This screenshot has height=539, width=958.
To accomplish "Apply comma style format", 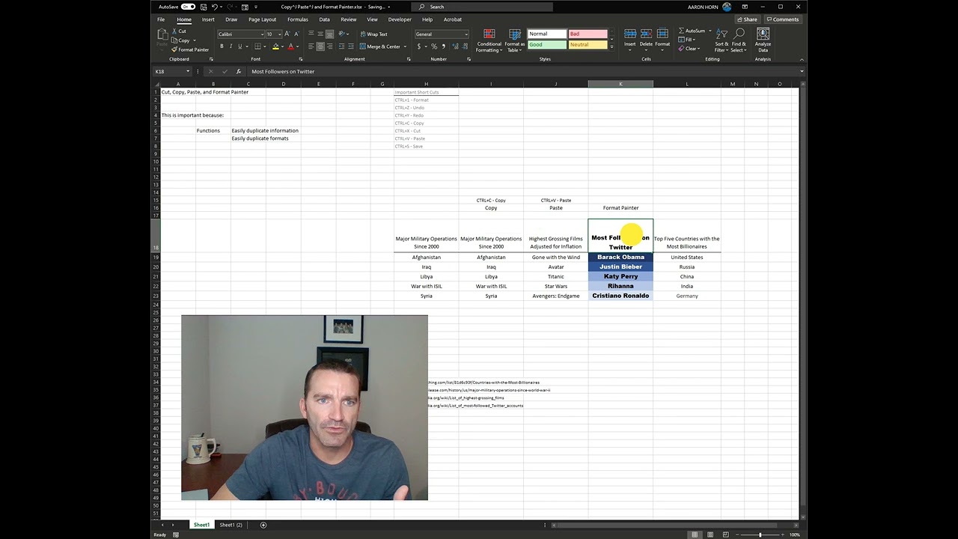I will tap(443, 46).
